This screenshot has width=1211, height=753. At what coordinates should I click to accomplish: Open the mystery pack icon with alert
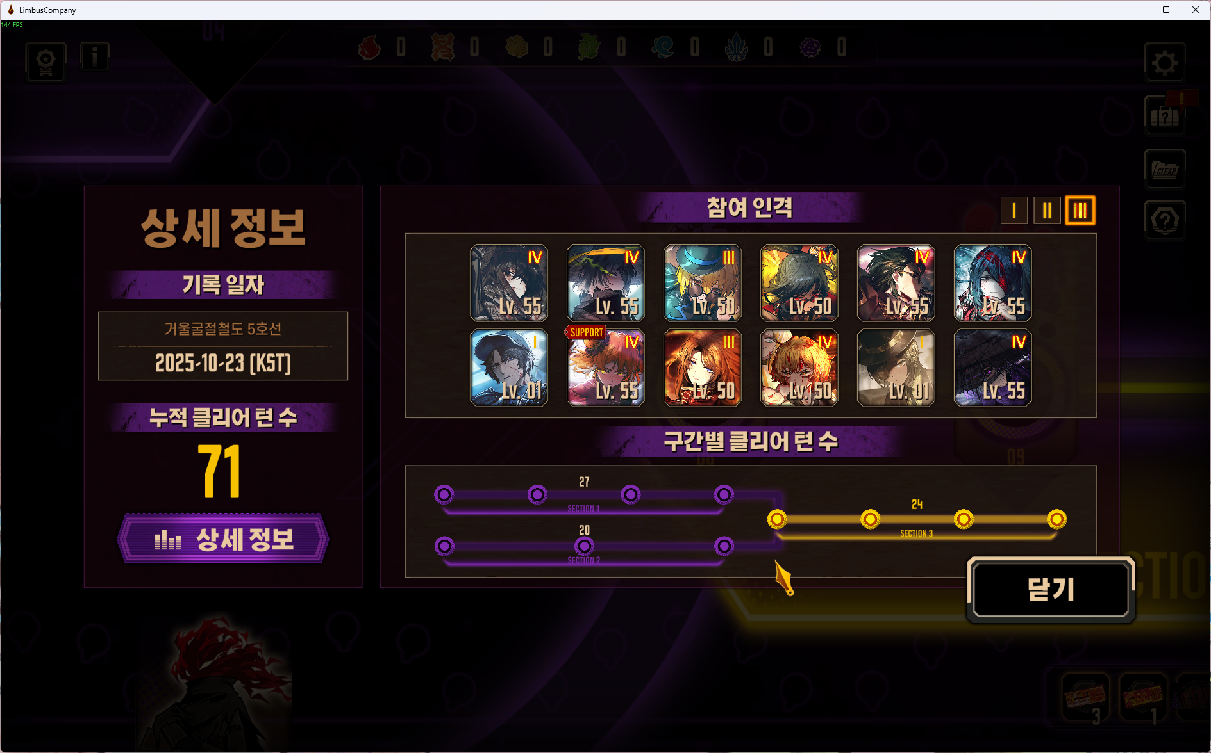1164,116
